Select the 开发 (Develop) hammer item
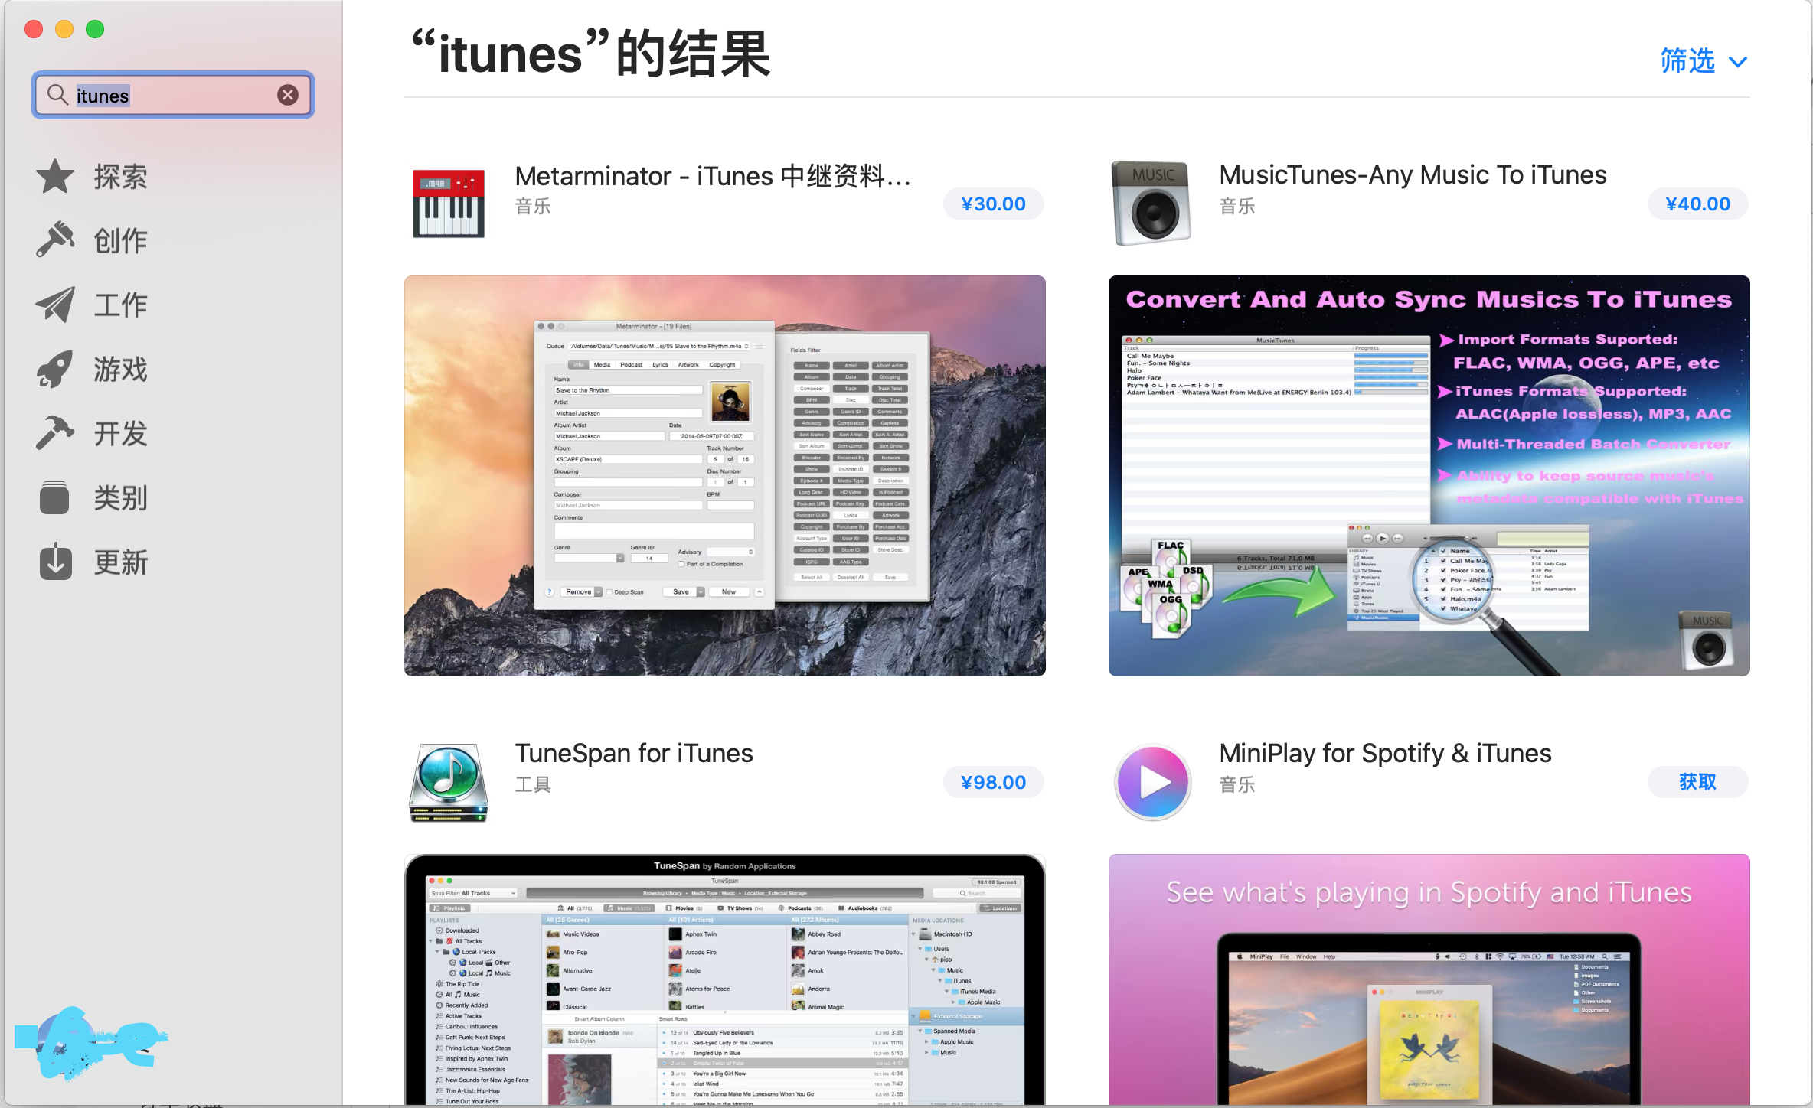Viewport: 1813px width, 1108px height. [x=119, y=434]
